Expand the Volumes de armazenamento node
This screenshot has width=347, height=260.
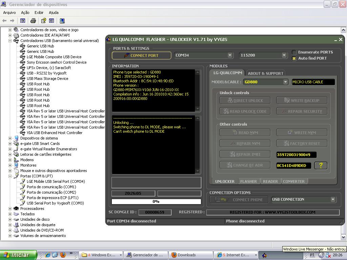point(10,236)
